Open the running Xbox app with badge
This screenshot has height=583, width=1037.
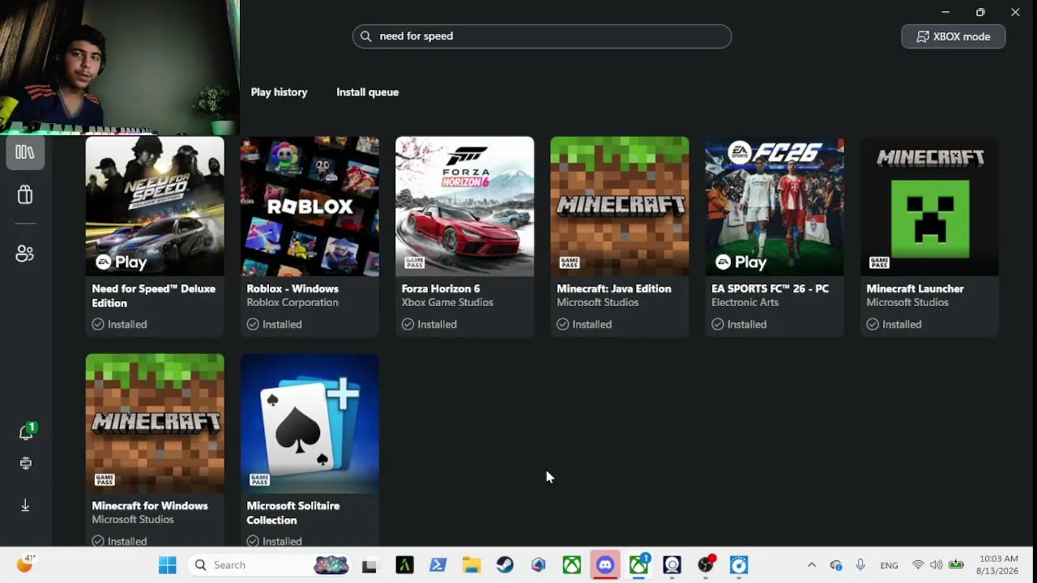pos(639,565)
